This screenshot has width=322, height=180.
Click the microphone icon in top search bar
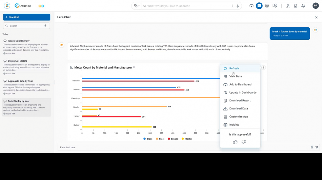pyautogui.click(x=238, y=6)
